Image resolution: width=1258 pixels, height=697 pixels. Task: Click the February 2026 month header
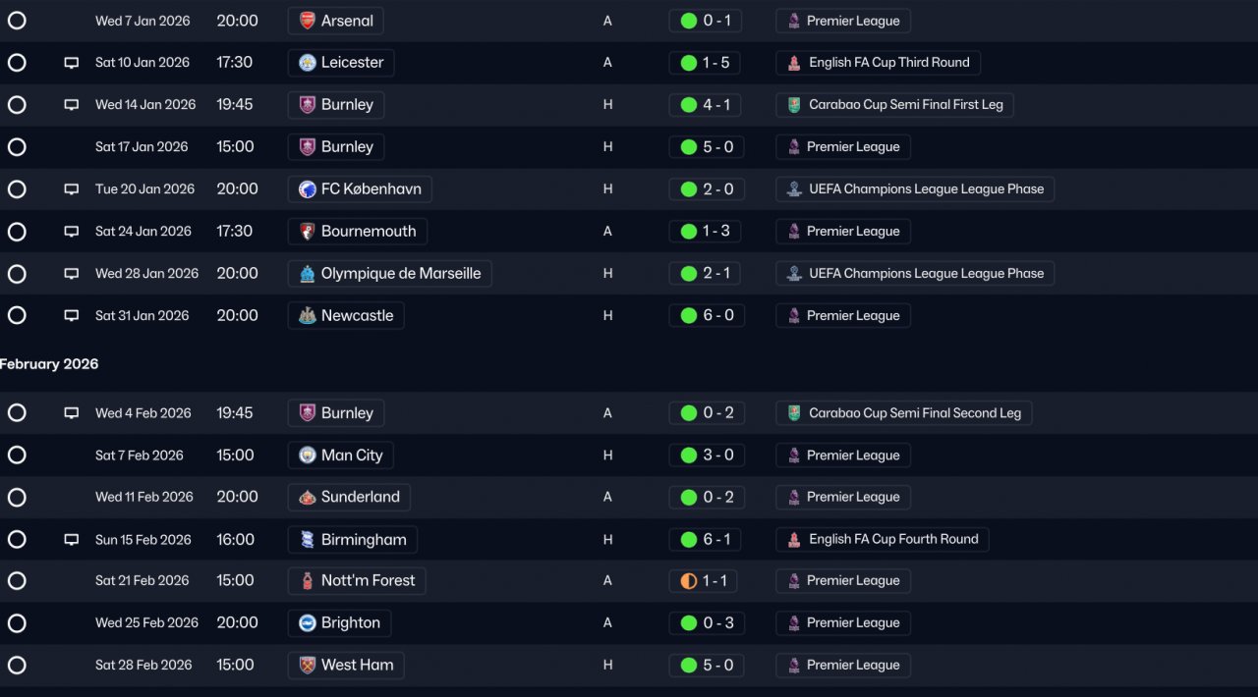[x=49, y=364]
